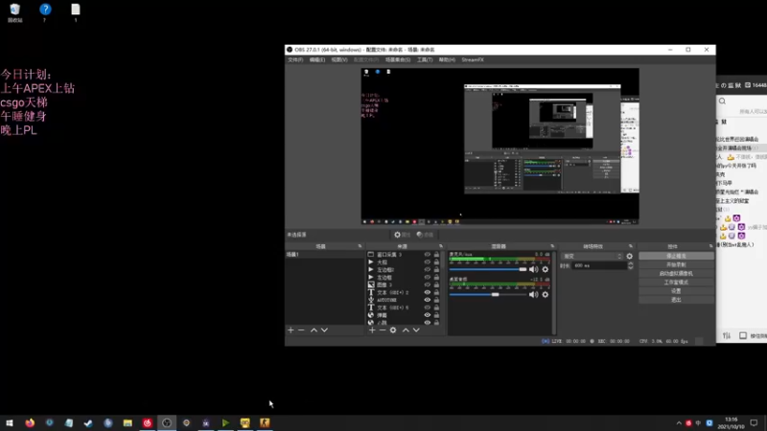The image size is (767, 431).
Task: Move the selected source up
Action: [x=406, y=330]
